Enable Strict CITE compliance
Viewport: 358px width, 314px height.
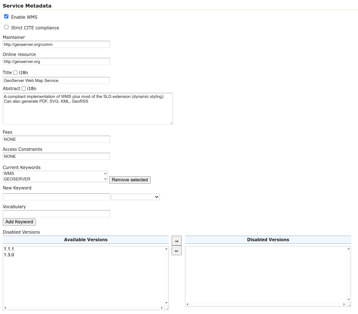[6, 27]
